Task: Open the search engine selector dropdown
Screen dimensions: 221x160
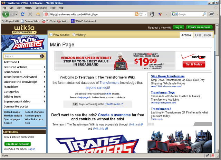Action: click(176, 14)
